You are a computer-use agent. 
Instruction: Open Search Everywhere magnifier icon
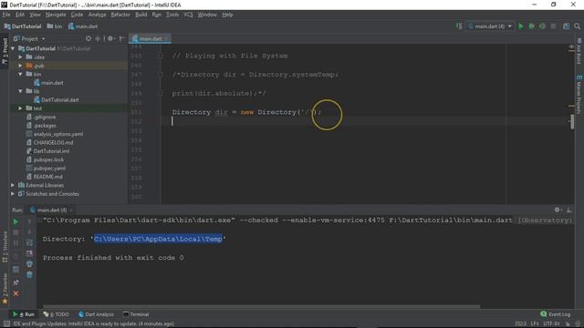pos(577,26)
